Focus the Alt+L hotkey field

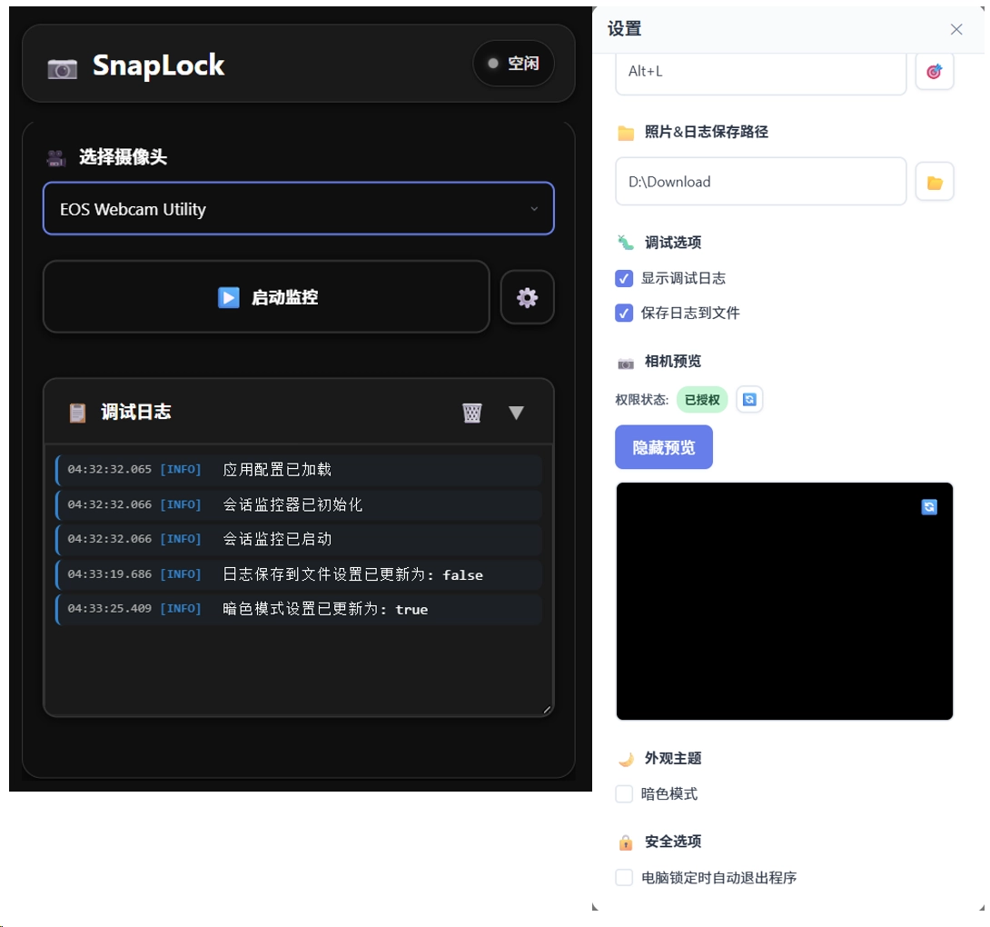coord(761,74)
